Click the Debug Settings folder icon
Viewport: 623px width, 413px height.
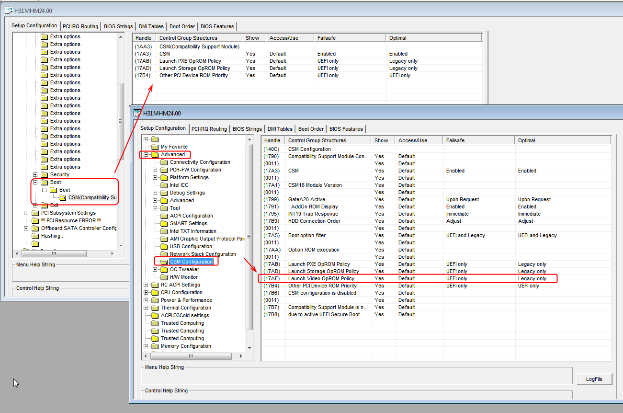164,193
